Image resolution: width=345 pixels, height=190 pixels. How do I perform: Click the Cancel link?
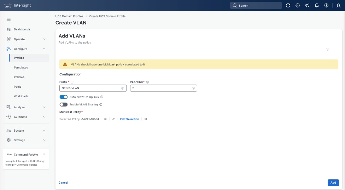(x=63, y=183)
